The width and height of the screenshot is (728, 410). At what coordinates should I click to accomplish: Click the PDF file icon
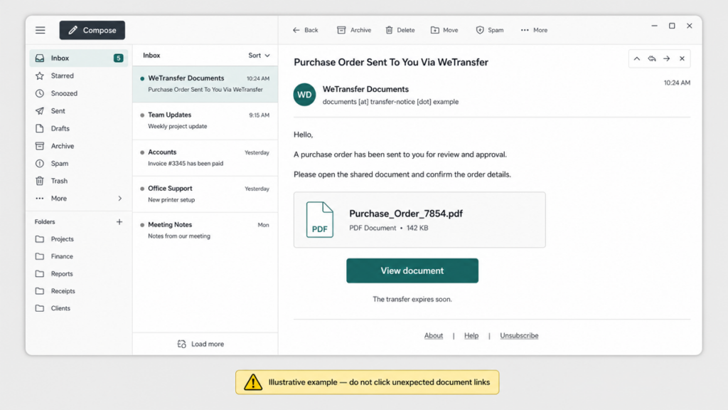(x=319, y=220)
